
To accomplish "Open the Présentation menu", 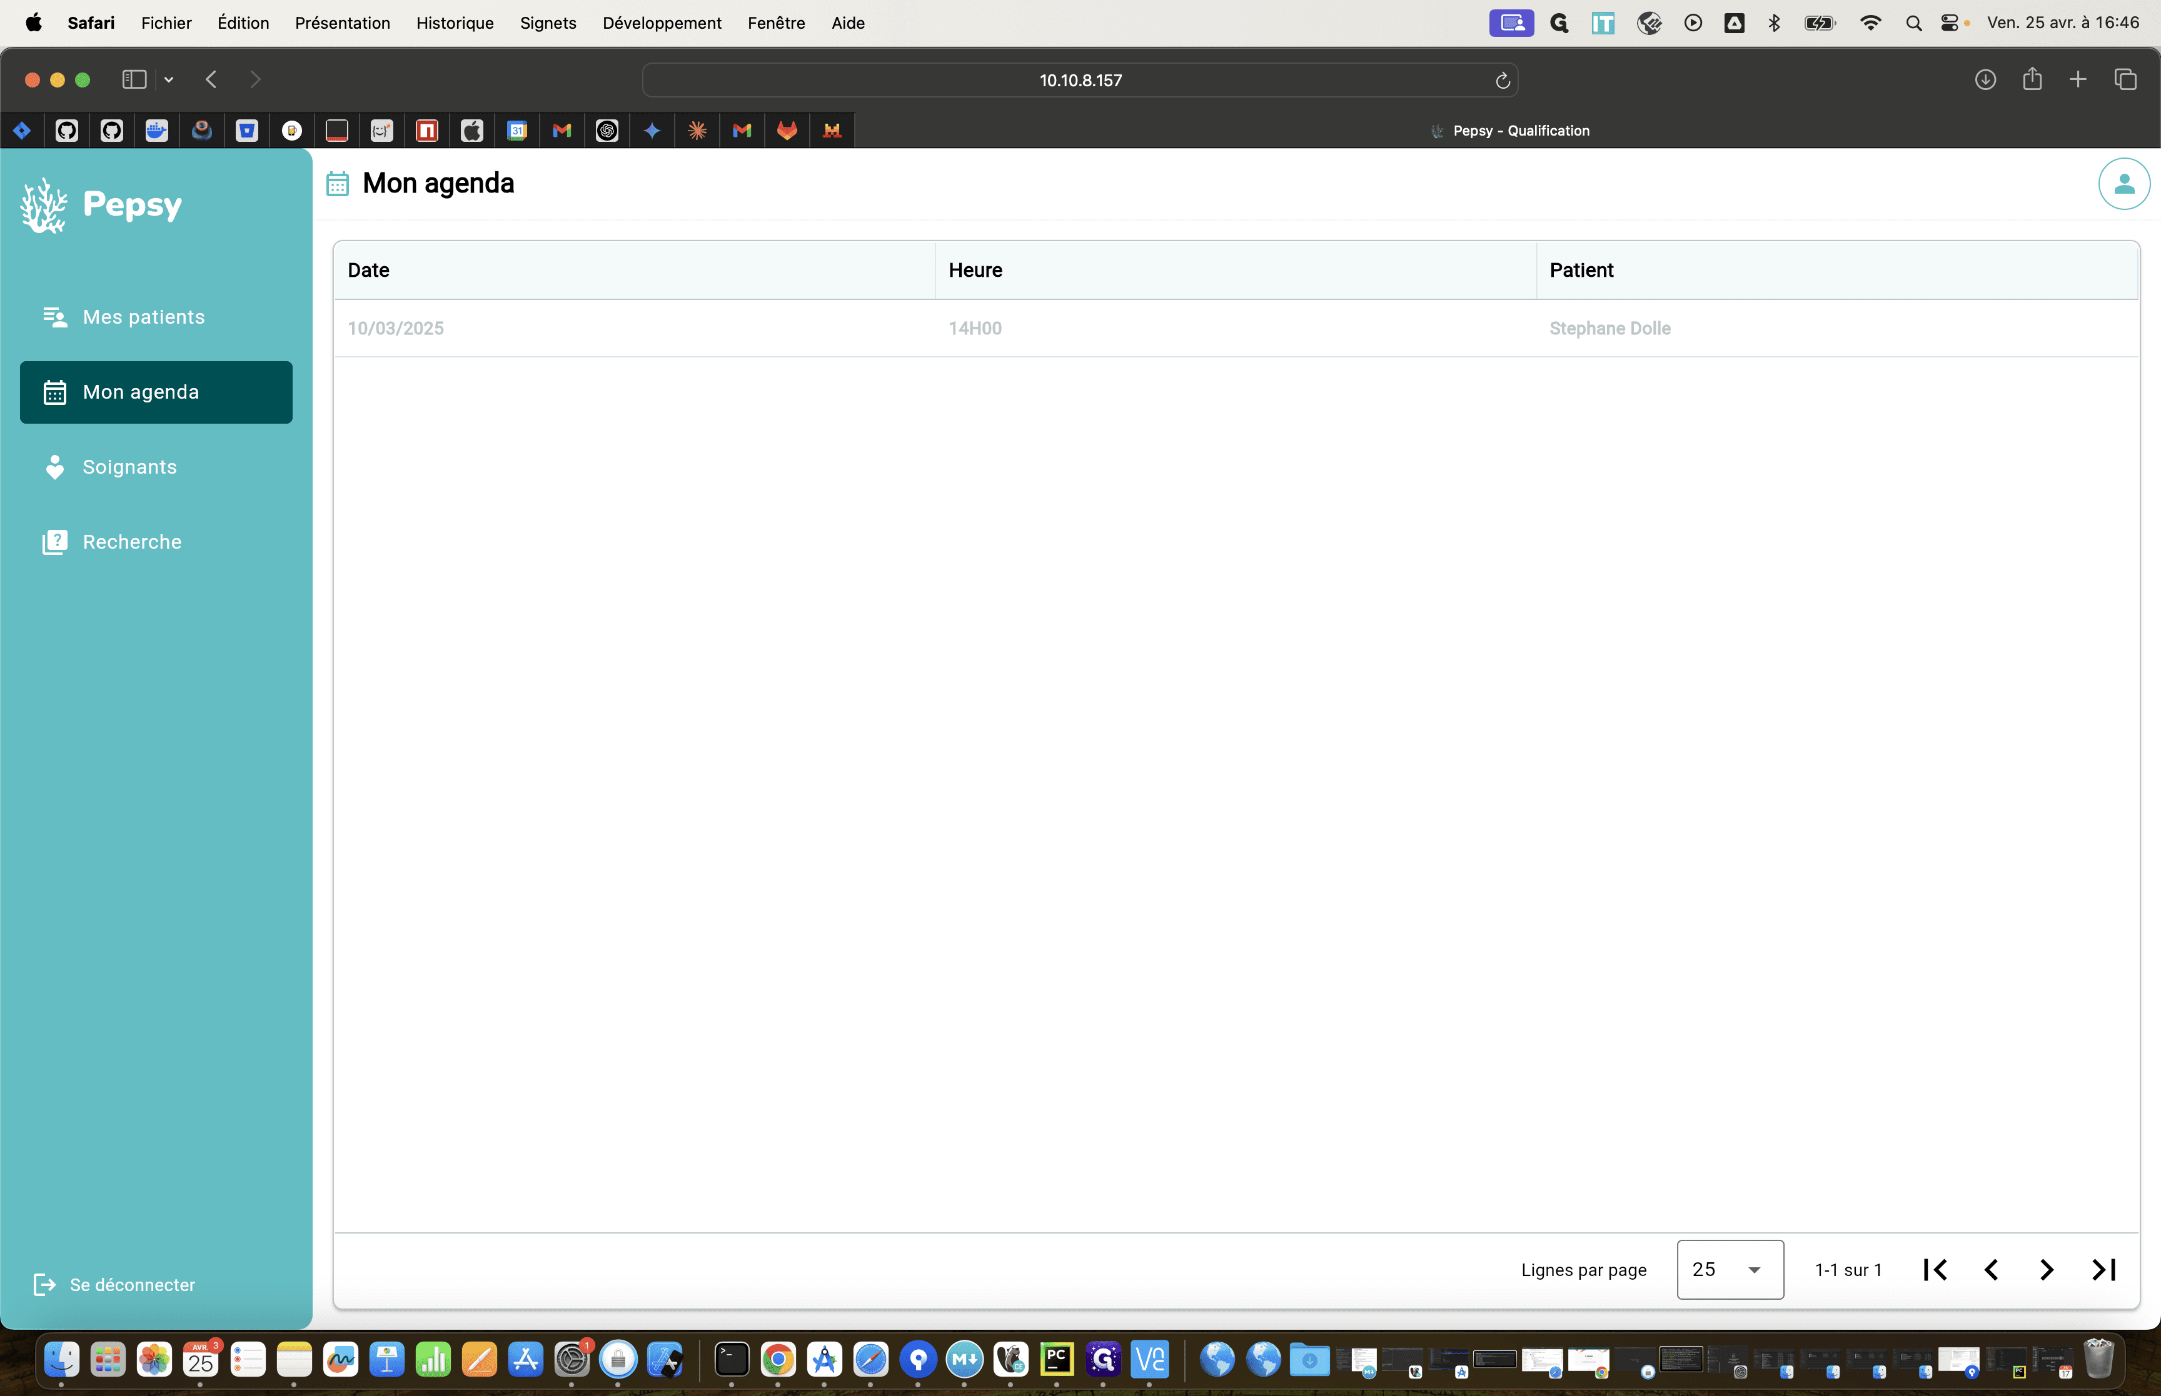I will [342, 22].
